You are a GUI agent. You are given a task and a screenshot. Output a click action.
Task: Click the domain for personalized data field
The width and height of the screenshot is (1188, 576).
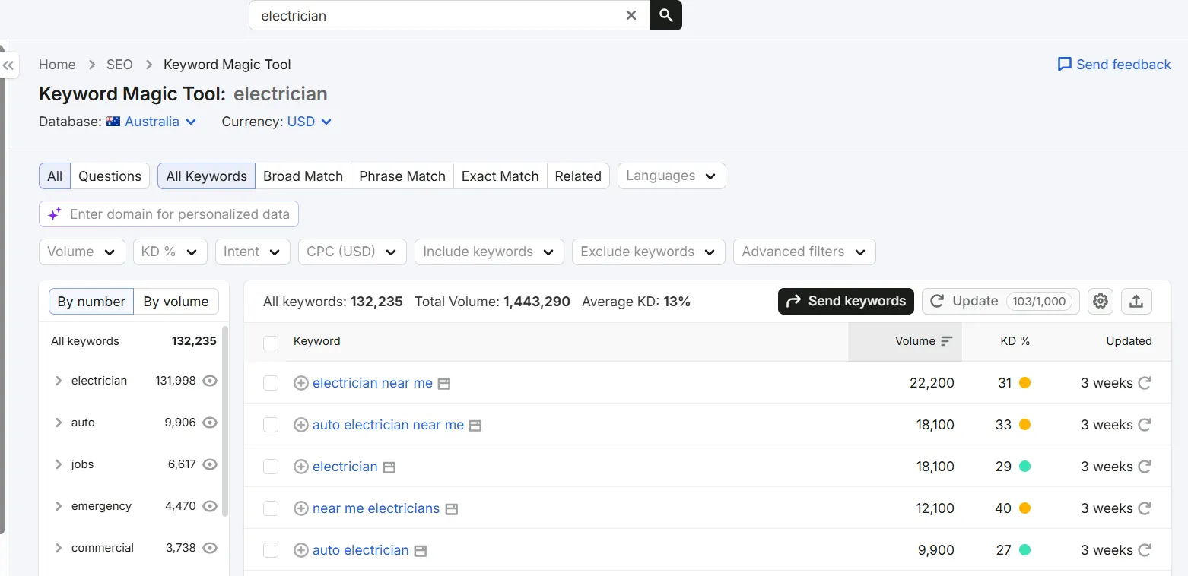[169, 214]
